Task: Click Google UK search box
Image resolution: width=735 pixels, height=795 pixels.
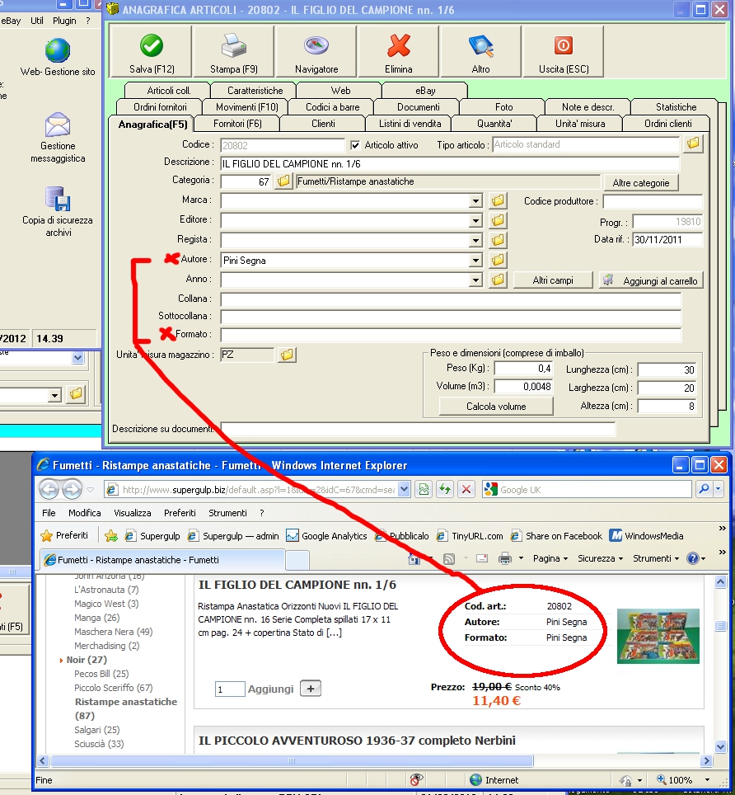Action: click(x=587, y=490)
